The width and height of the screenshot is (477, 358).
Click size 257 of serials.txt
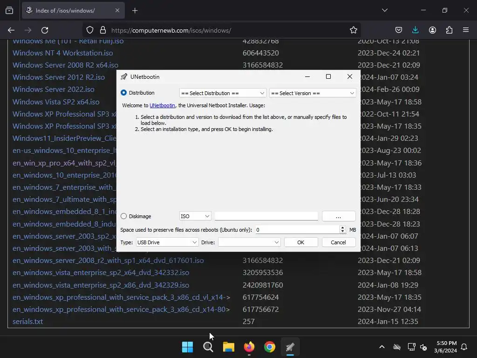tap(249, 322)
